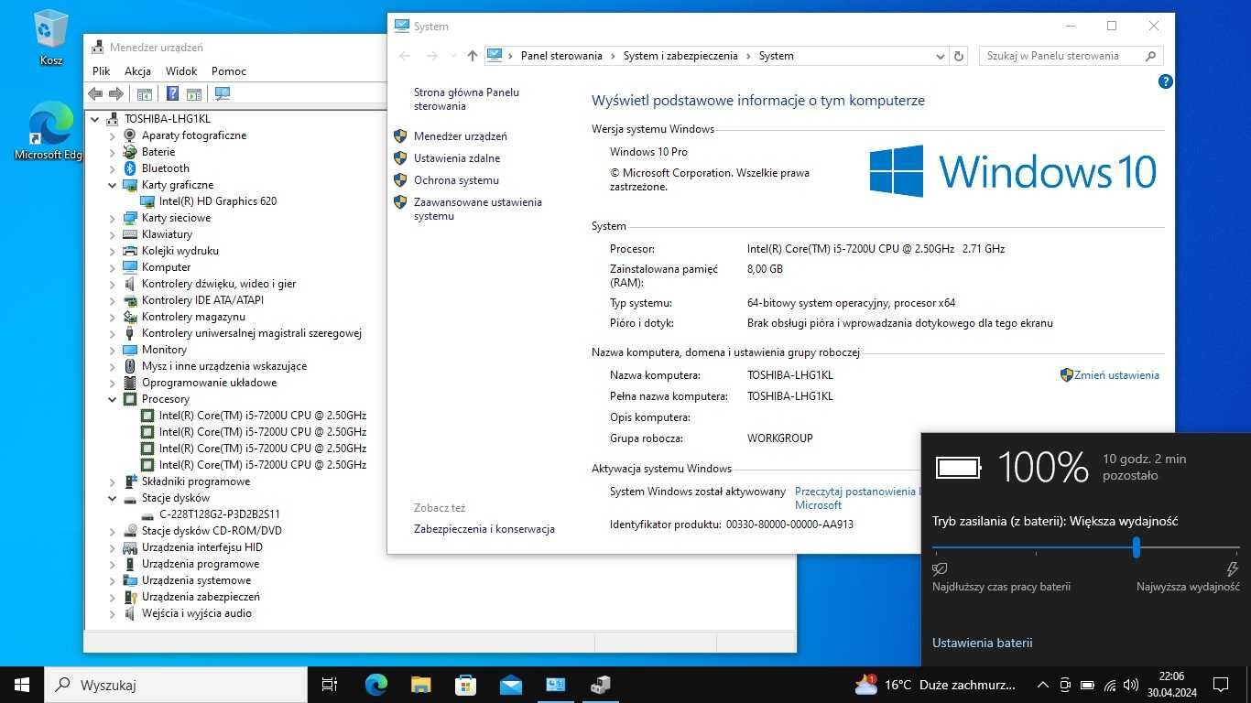Open Zaawansowane ustawienia systemu link

pos(478,209)
